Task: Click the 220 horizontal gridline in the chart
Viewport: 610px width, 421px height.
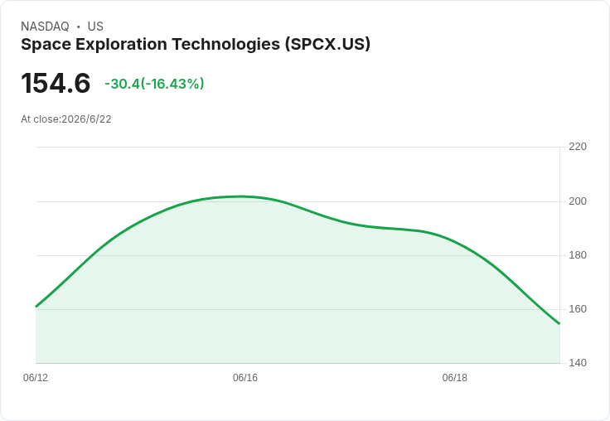Action: click(x=298, y=147)
